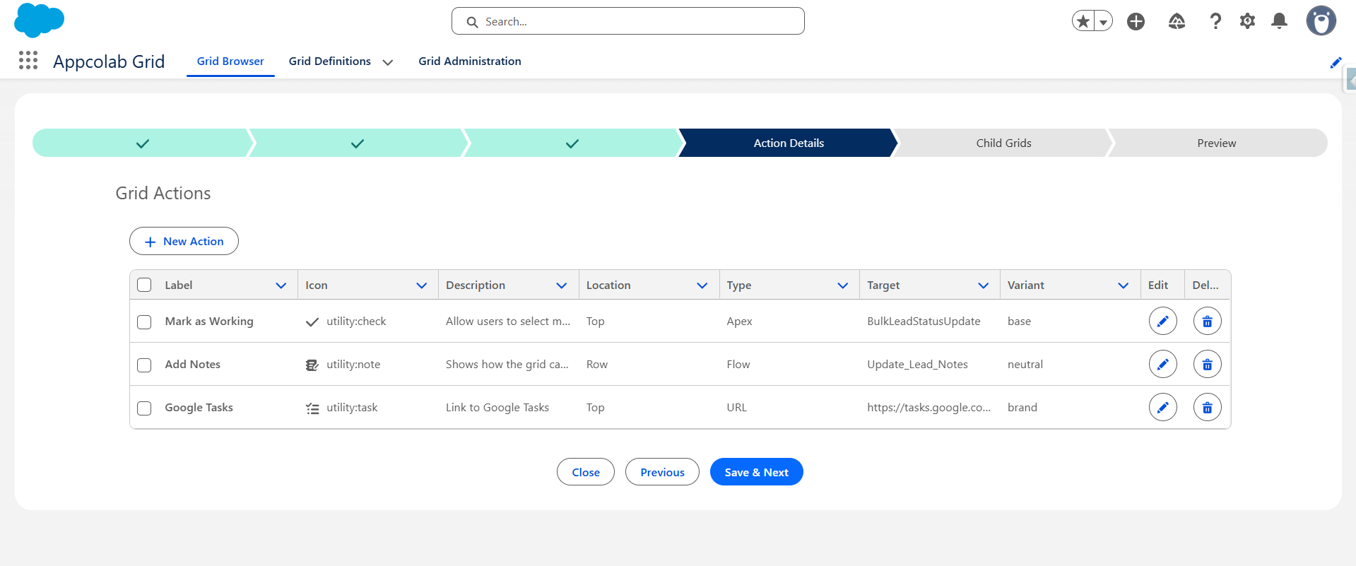Go back to the third completed step
The width and height of the screenshot is (1356, 566).
tap(572, 143)
